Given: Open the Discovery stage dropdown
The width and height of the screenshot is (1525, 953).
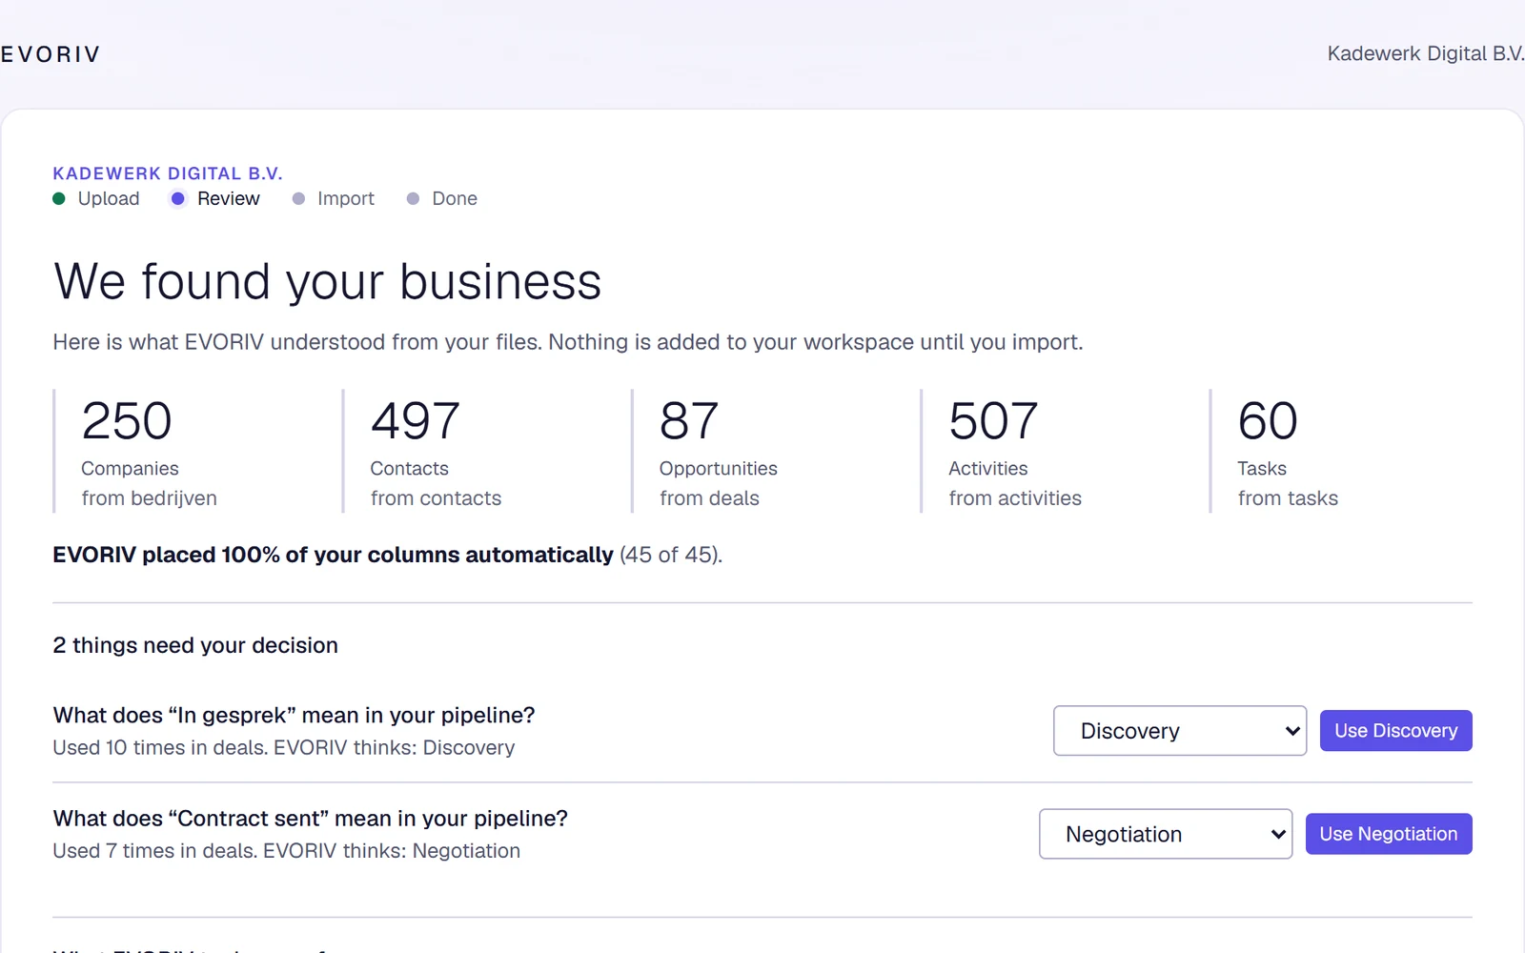Looking at the screenshot, I should pyautogui.click(x=1179, y=731).
